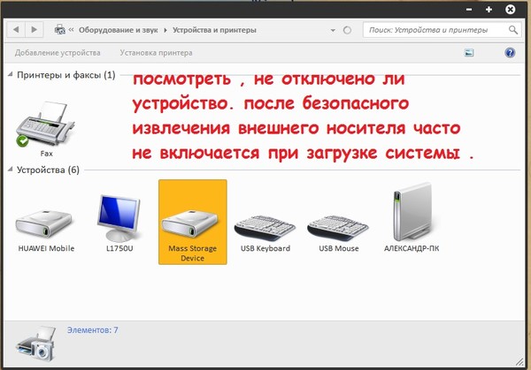
Task: Select the Mass Storage Device icon
Action: coord(189,223)
